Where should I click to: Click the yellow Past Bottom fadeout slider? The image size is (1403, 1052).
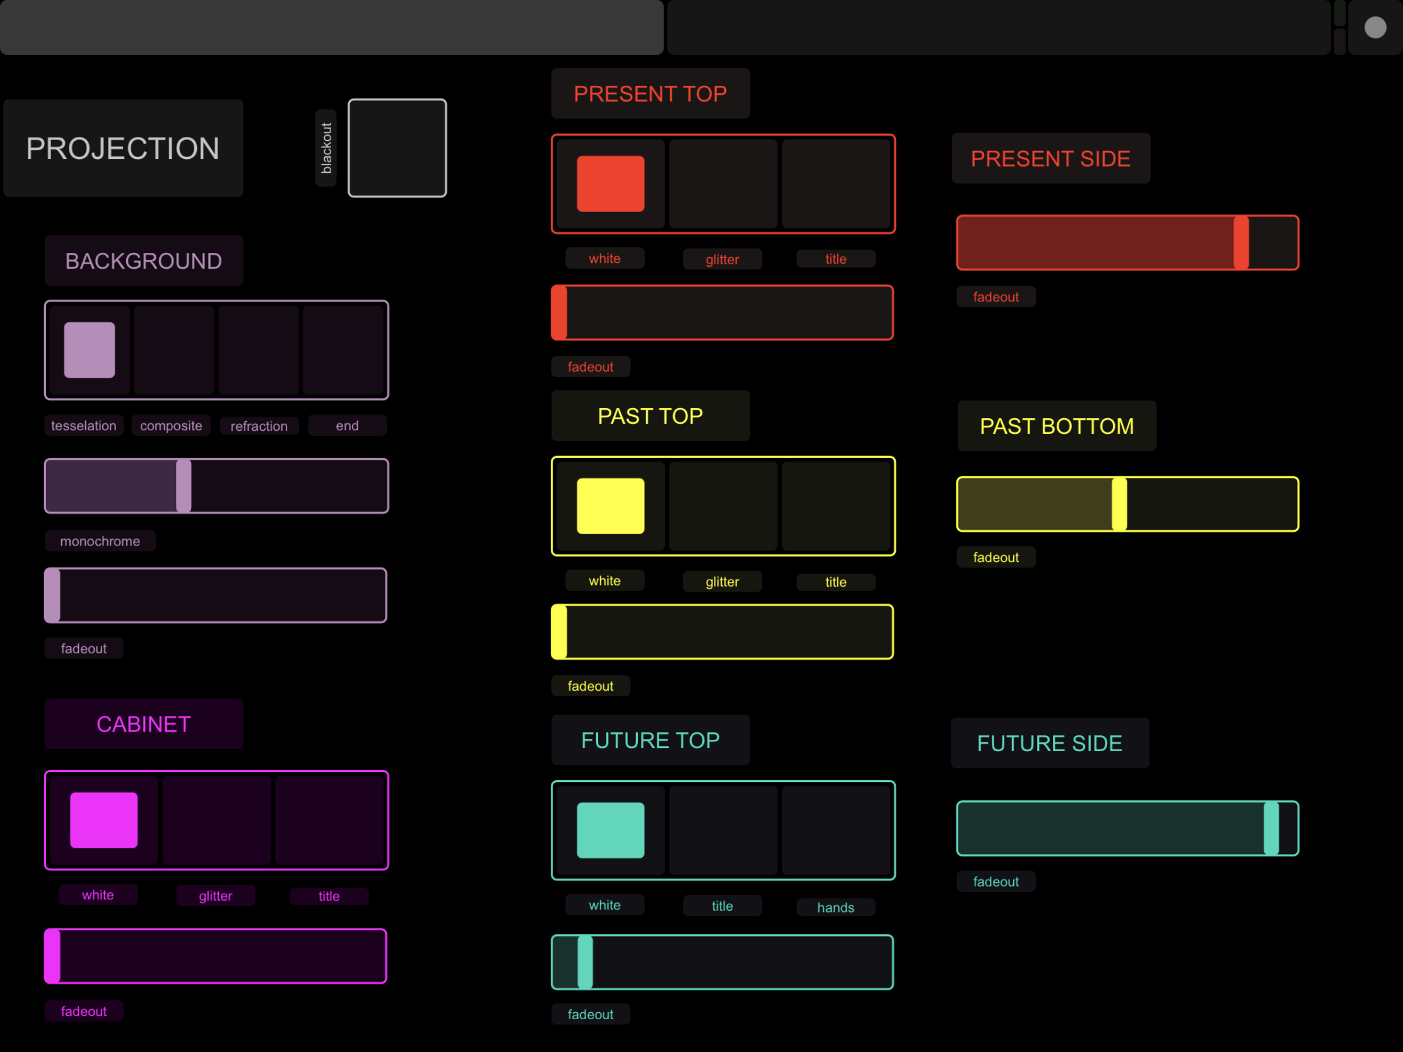pos(1127,504)
